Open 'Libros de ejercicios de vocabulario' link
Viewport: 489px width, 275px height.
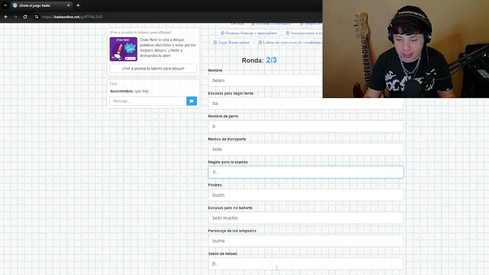tap(292, 42)
